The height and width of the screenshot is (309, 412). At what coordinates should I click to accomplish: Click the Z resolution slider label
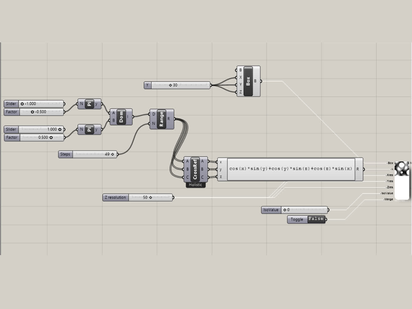pos(115,197)
